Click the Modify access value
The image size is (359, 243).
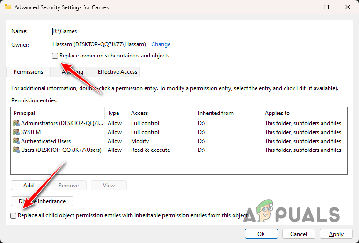click(x=140, y=141)
